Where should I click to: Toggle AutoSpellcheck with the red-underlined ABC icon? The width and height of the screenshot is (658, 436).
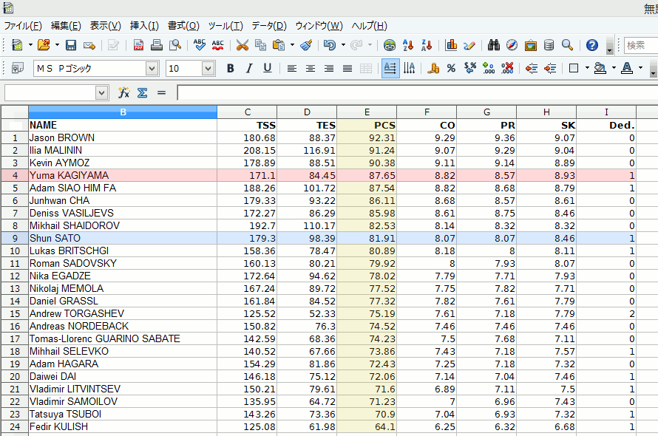pyautogui.click(x=218, y=45)
